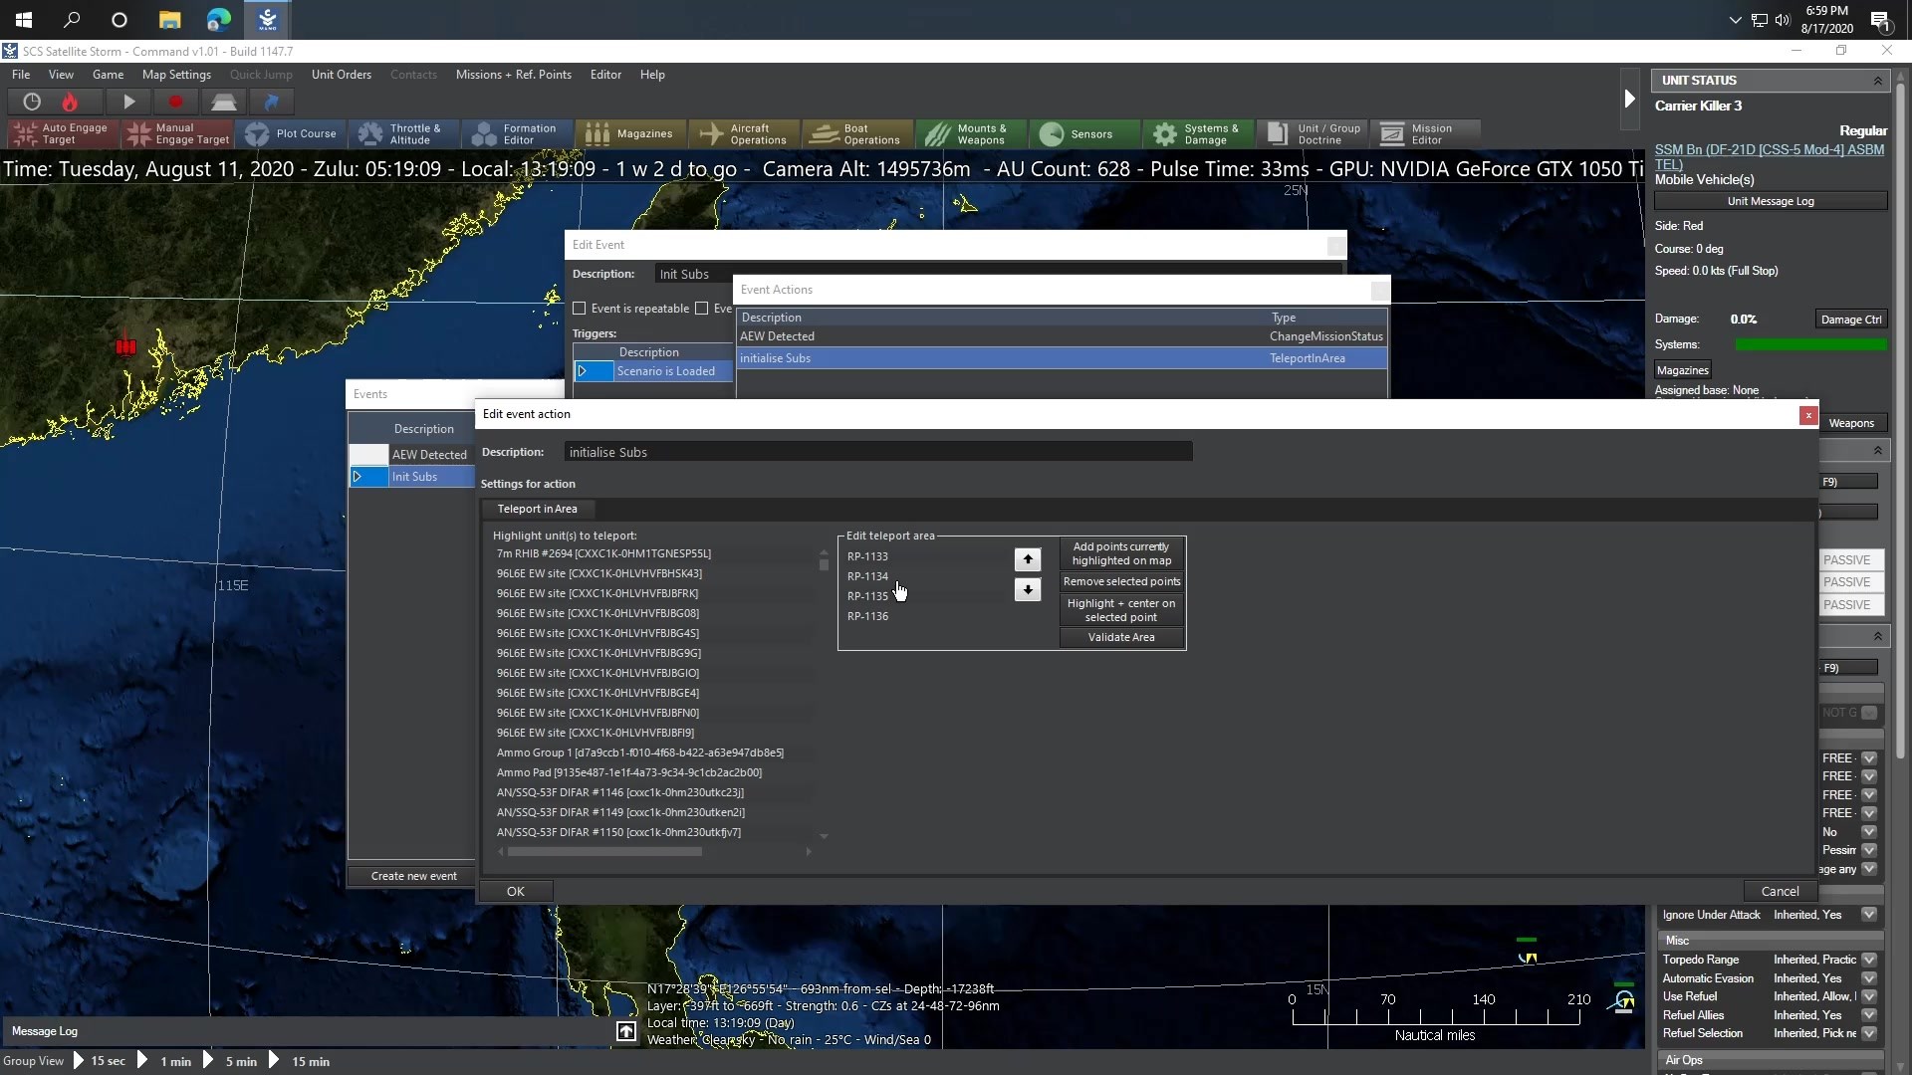The height and width of the screenshot is (1075, 1912).
Task: Click 'Highlight + center on selected point'
Action: pyautogui.click(x=1122, y=610)
